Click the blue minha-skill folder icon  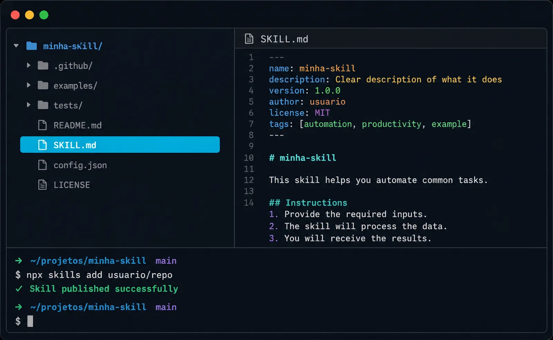point(31,46)
